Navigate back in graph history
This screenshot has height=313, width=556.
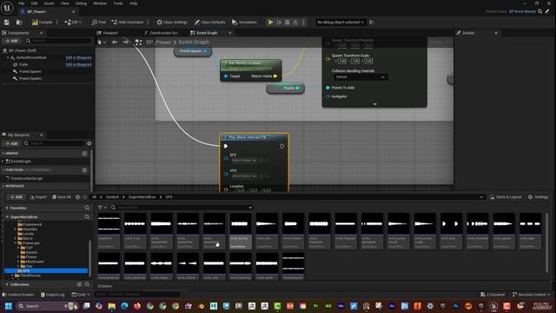coord(115,43)
